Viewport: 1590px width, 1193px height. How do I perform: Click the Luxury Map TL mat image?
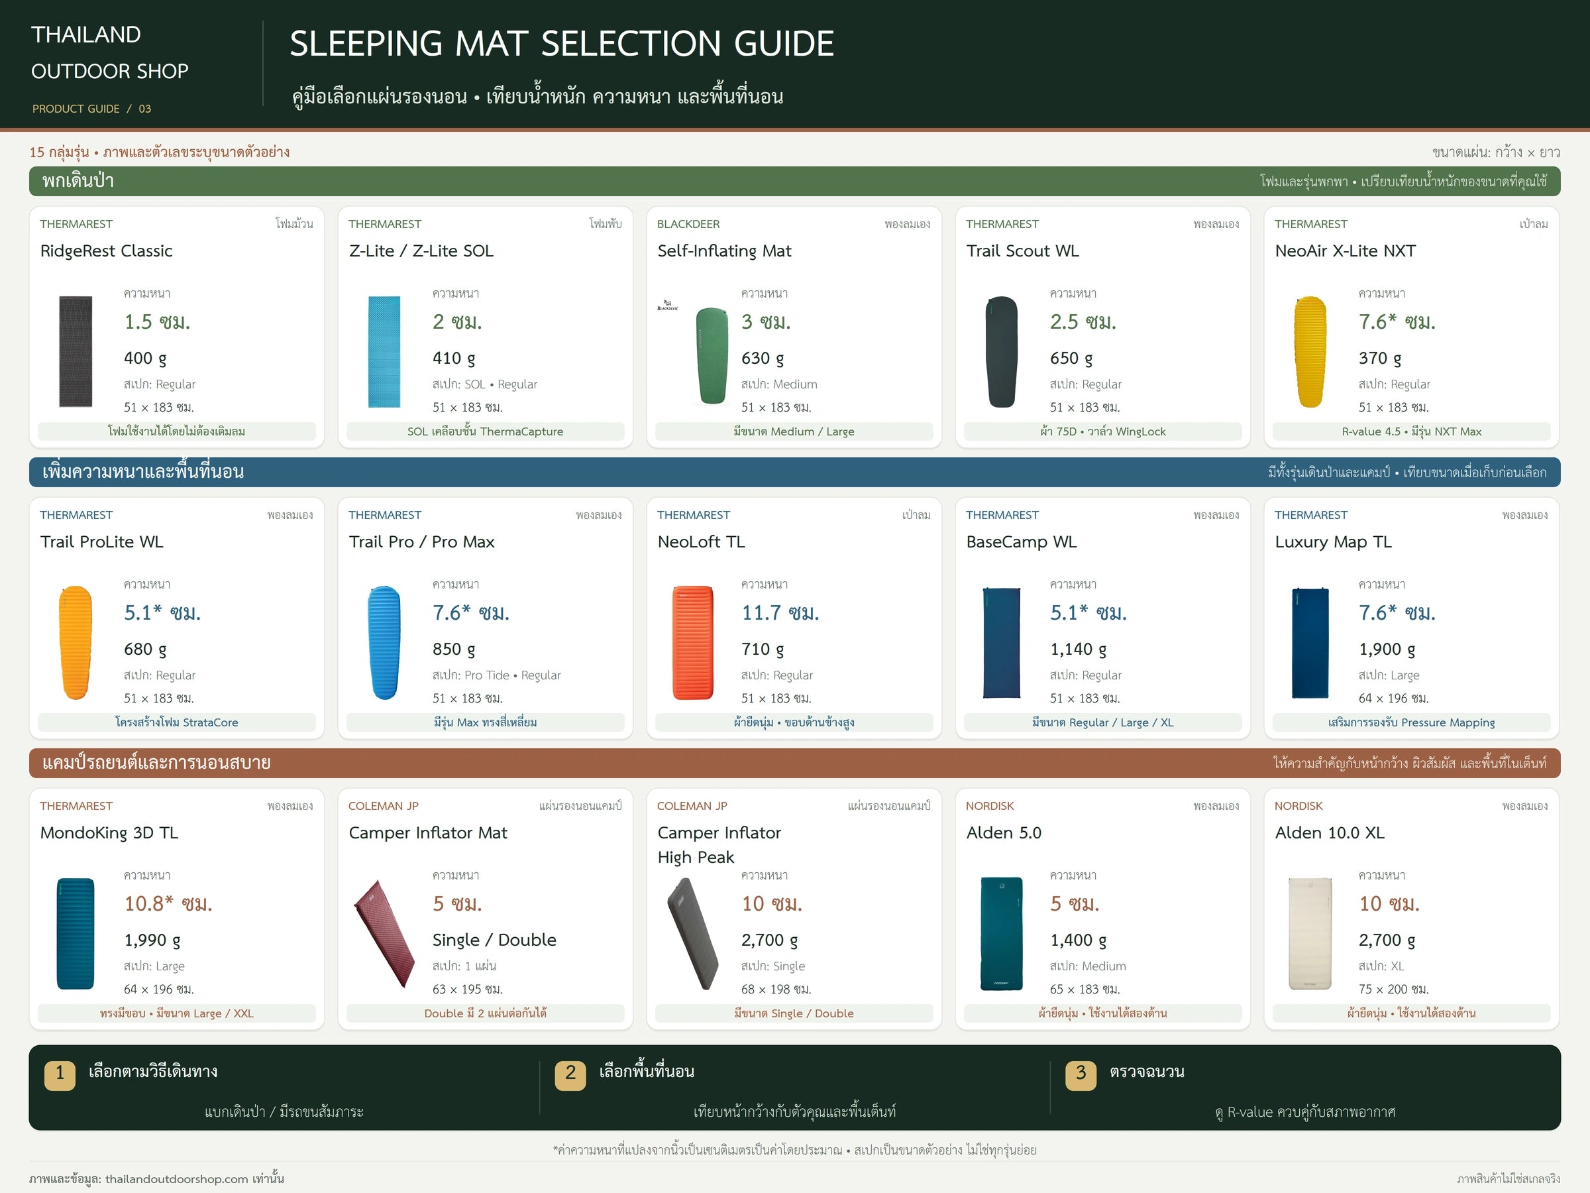tap(1310, 643)
